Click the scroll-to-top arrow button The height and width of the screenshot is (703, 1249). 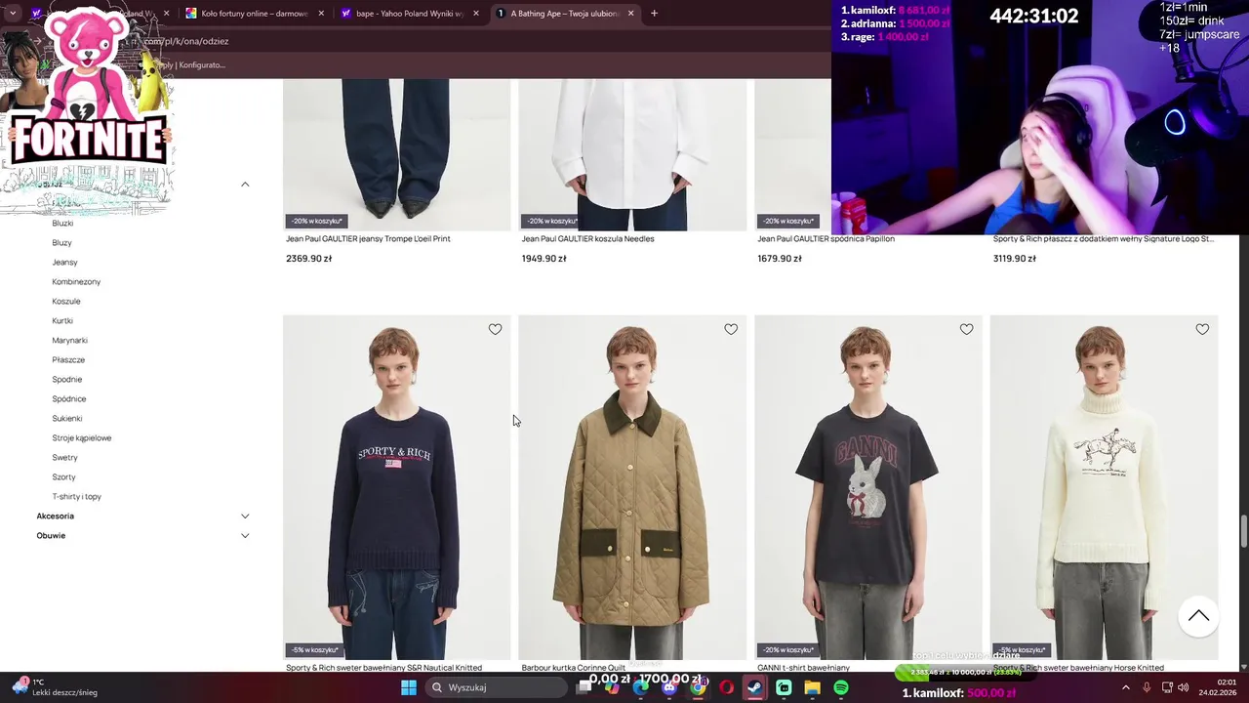(x=1198, y=616)
